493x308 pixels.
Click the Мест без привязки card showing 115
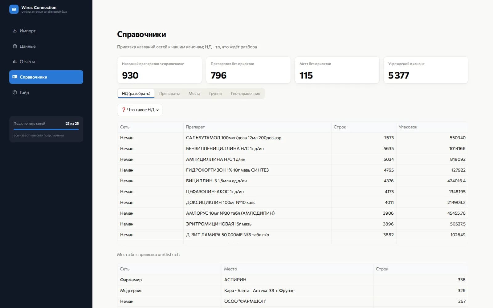click(337, 70)
